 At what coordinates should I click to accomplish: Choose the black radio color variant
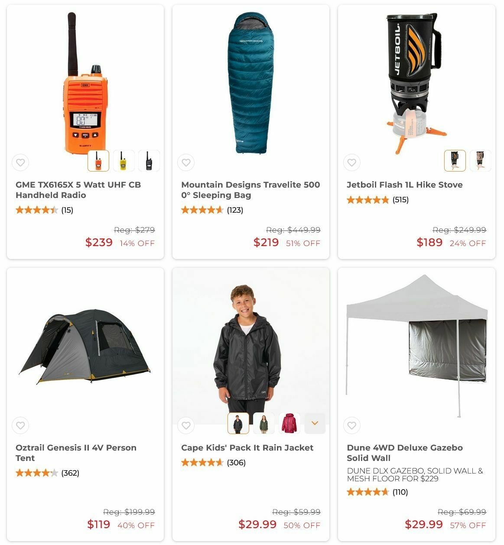point(149,161)
